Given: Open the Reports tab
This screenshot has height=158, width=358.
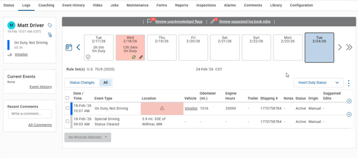Looking at the screenshot, I should (x=181, y=5).
